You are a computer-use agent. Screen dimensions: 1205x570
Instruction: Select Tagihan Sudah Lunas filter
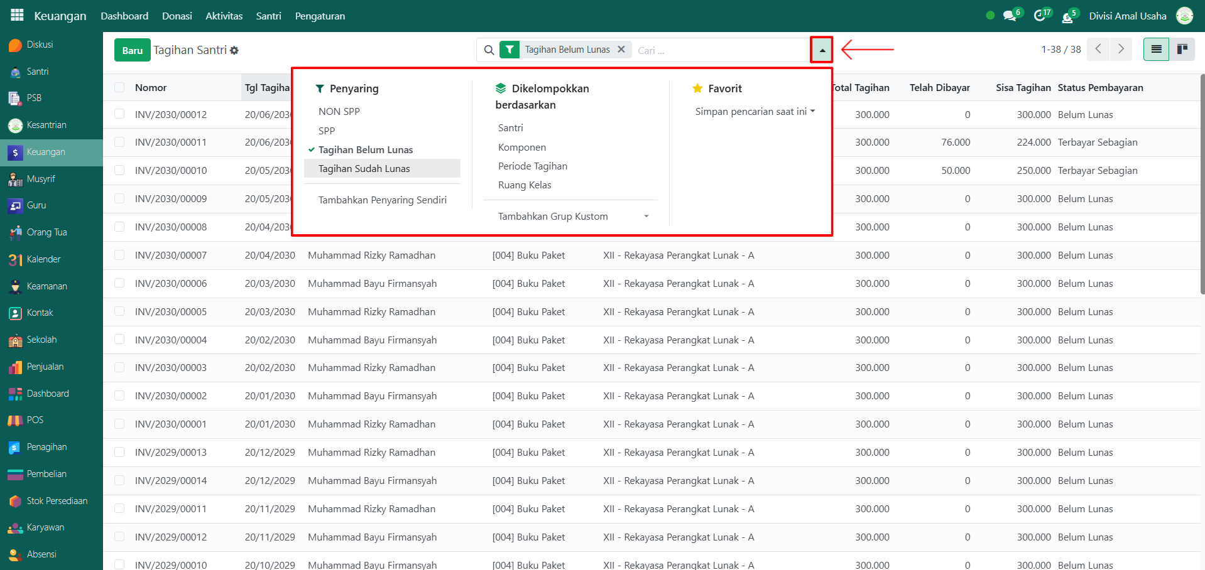pos(364,168)
